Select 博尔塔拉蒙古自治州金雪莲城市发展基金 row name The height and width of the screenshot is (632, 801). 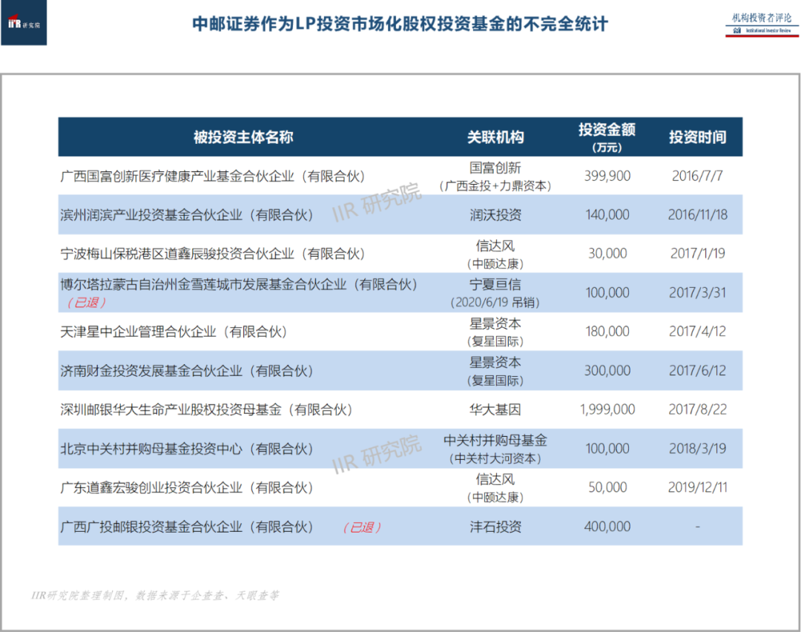click(239, 285)
